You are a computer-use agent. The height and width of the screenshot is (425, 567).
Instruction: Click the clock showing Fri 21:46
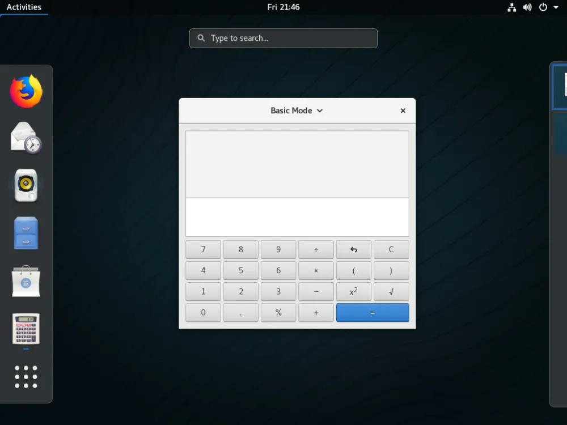click(283, 7)
